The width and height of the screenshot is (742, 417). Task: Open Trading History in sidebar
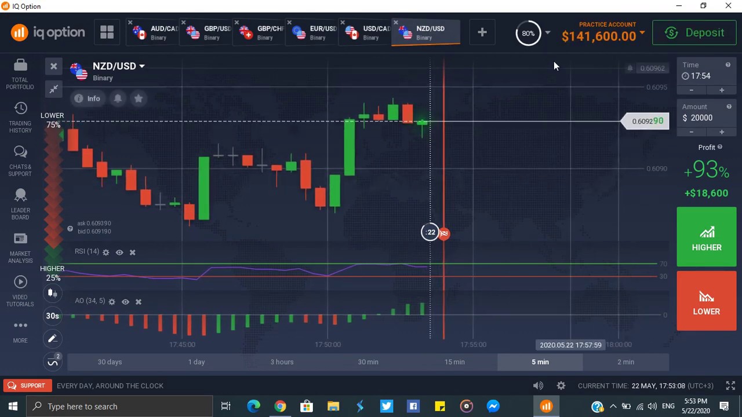pyautogui.click(x=20, y=118)
